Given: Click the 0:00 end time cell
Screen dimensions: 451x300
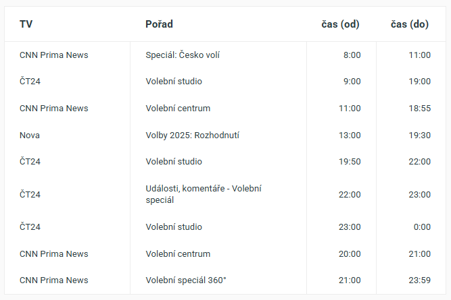Looking at the screenshot, I should point(422,227).
